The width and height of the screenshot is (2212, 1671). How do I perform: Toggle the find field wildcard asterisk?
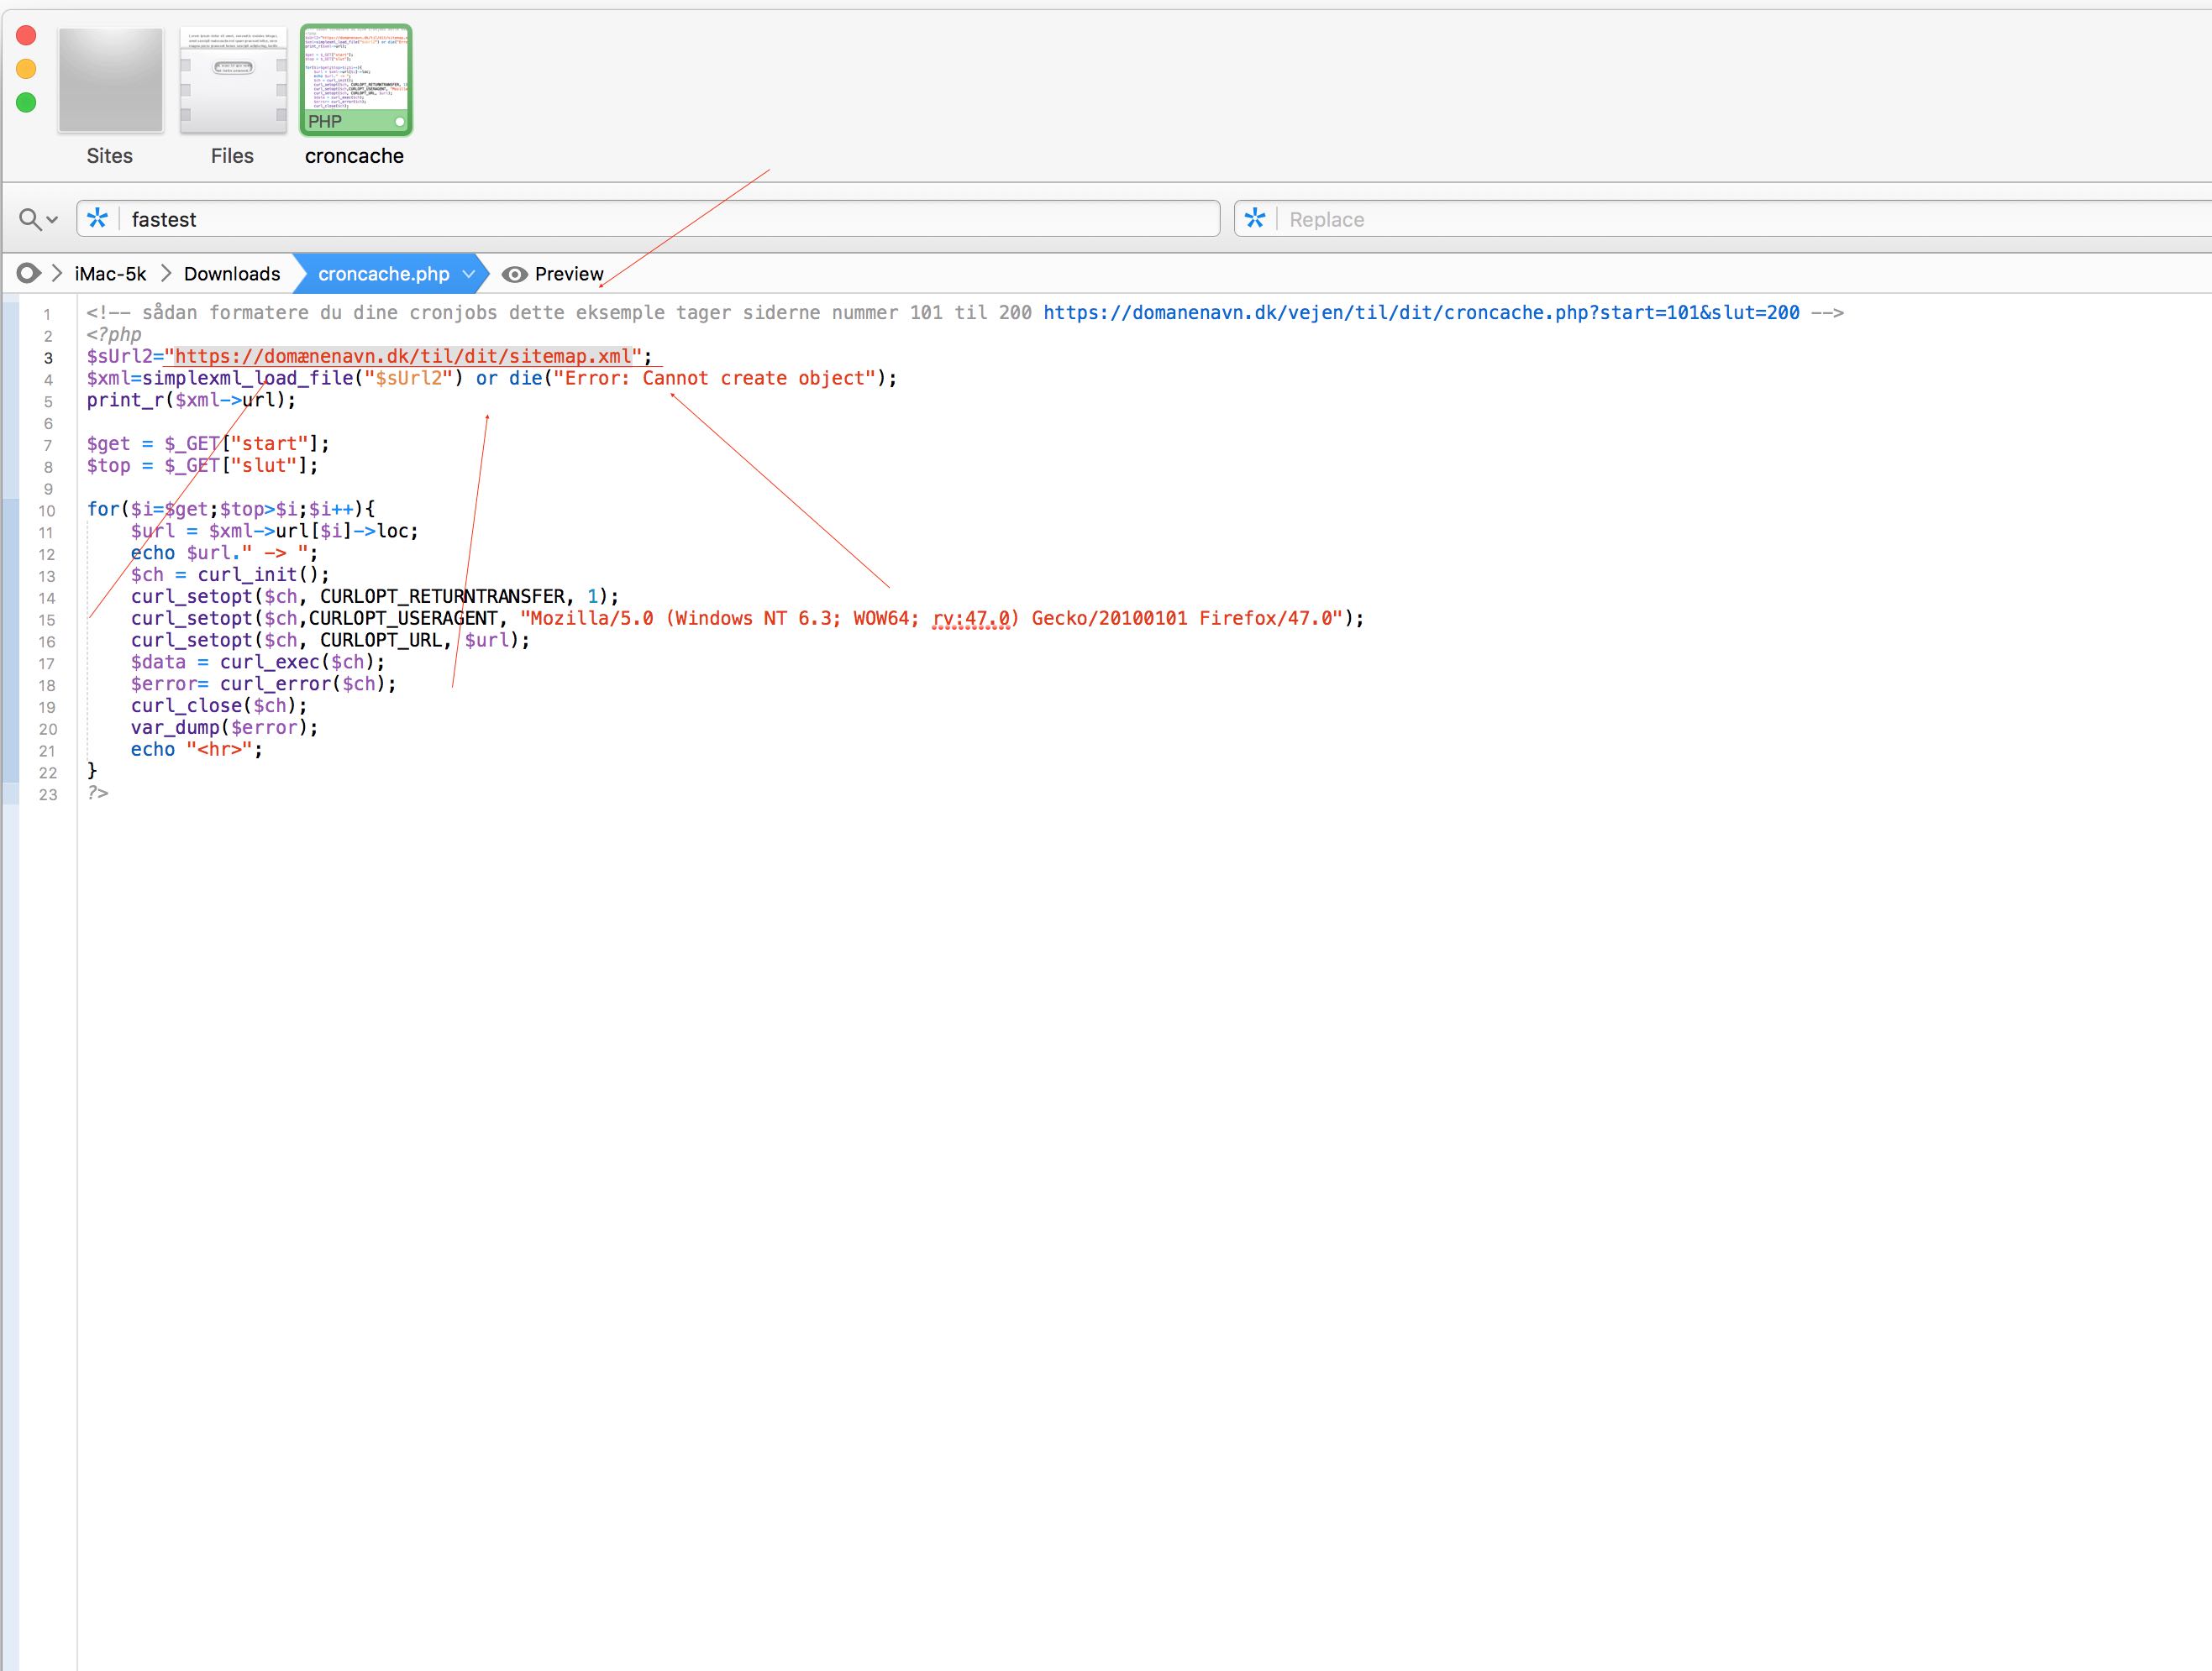click(98, 217)
